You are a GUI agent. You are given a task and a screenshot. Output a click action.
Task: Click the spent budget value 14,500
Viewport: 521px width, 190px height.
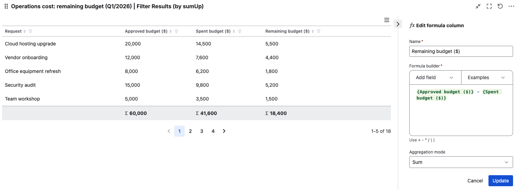click(203, 44)
